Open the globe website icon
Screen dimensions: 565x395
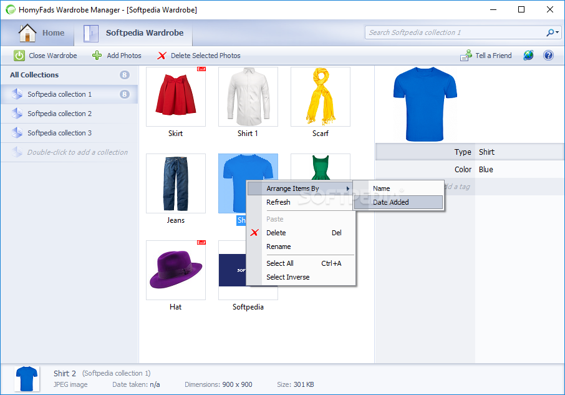(528, 56)
